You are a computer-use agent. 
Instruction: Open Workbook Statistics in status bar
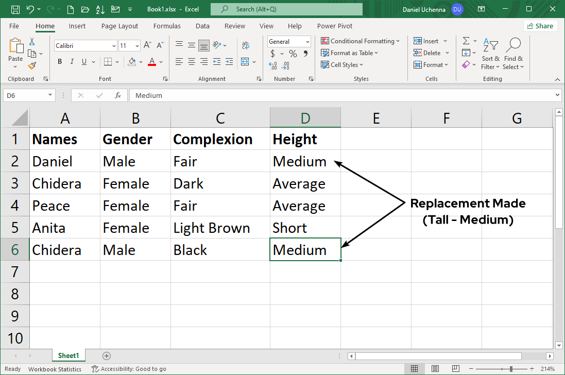[x=55, y=369]
